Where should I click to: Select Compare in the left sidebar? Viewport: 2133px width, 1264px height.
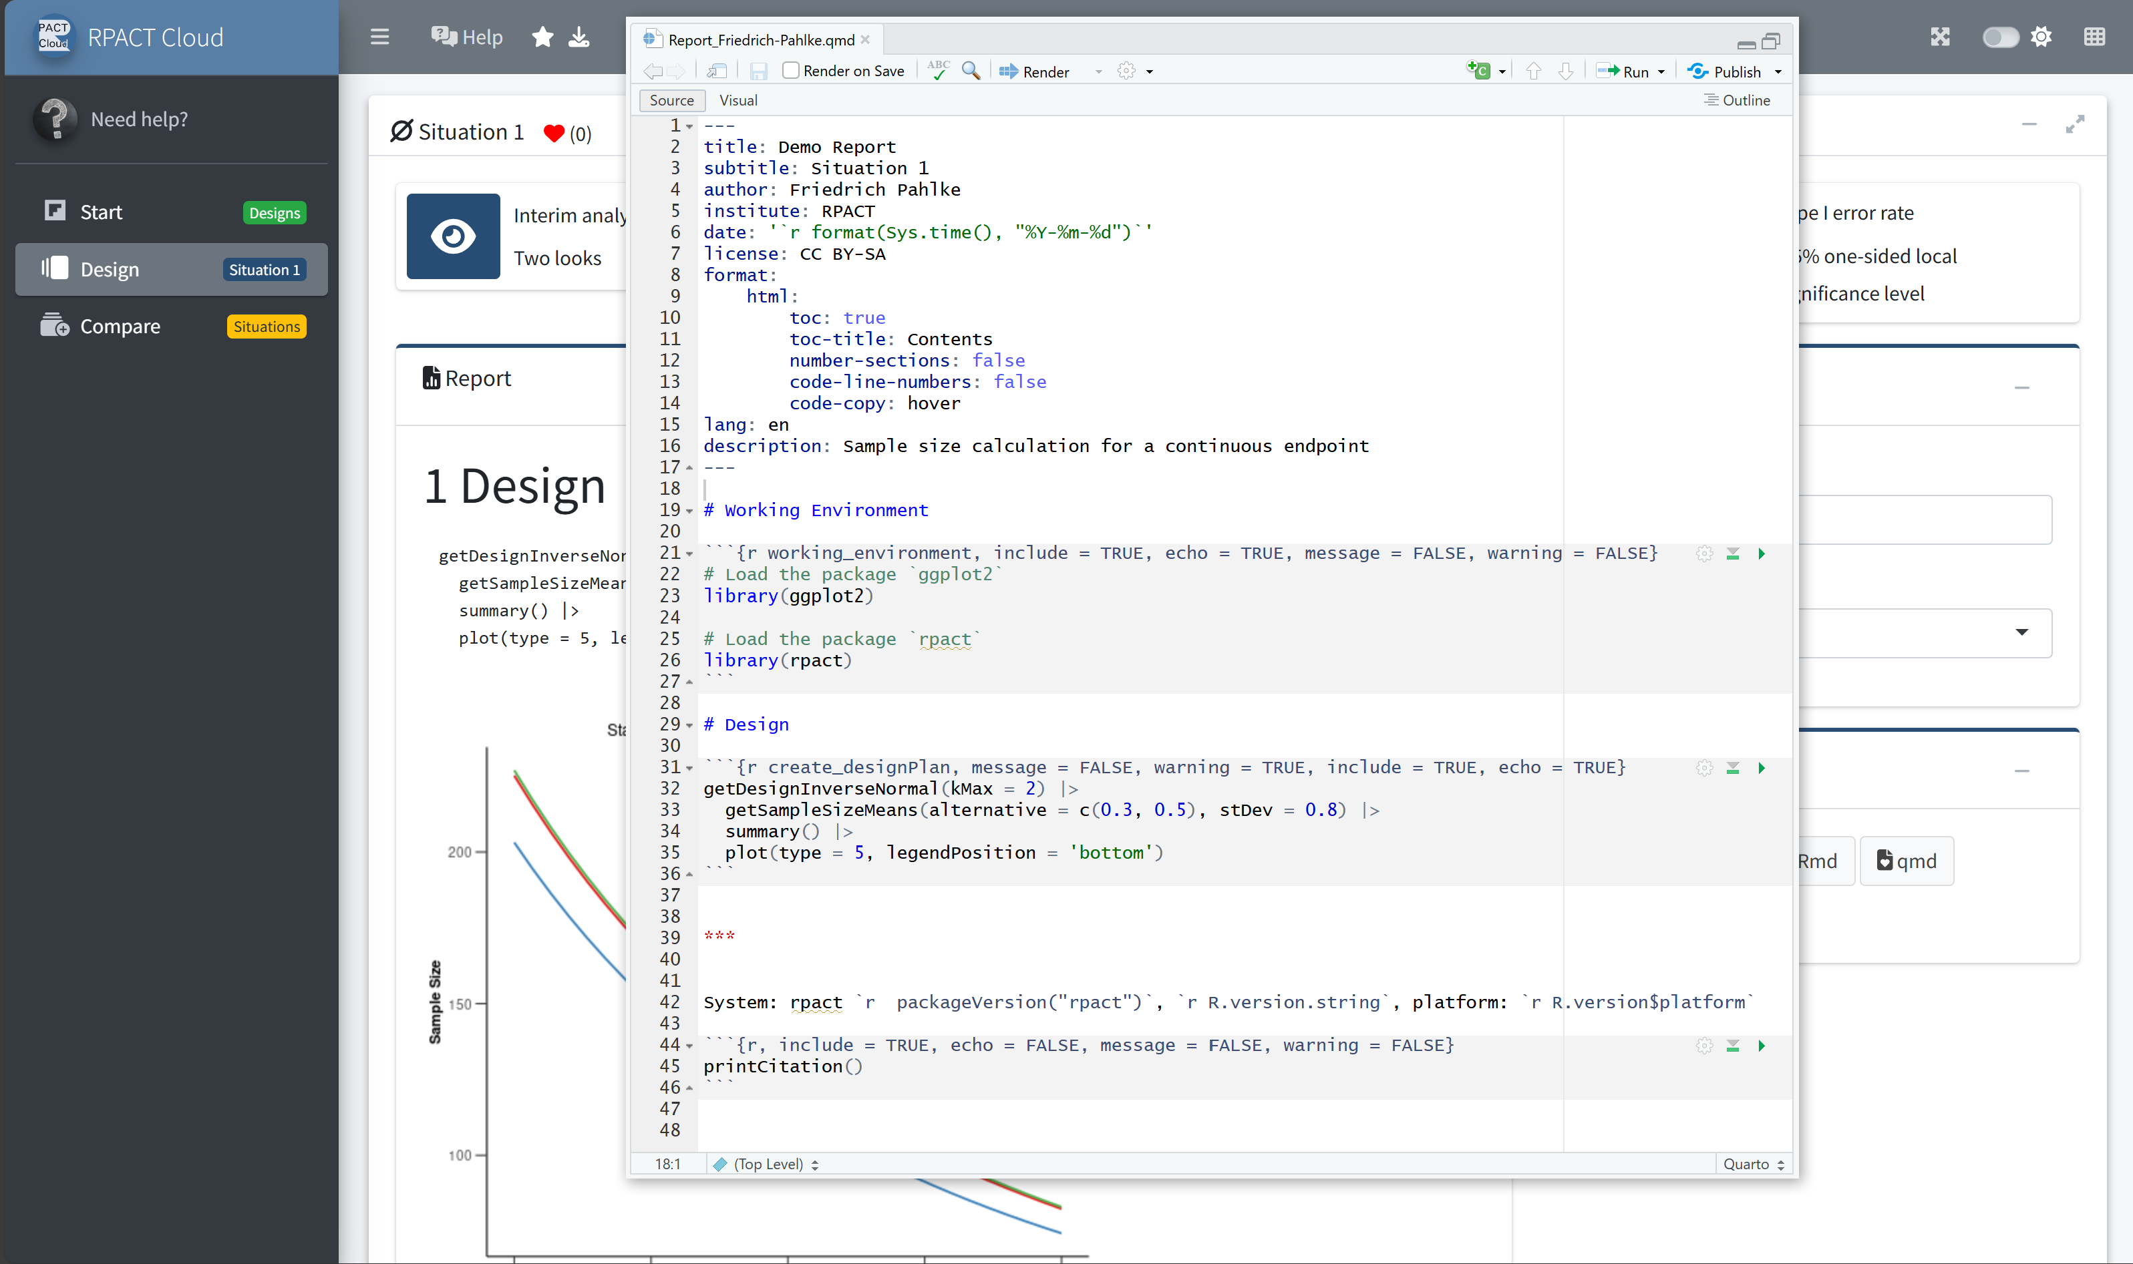coord(120,327)
